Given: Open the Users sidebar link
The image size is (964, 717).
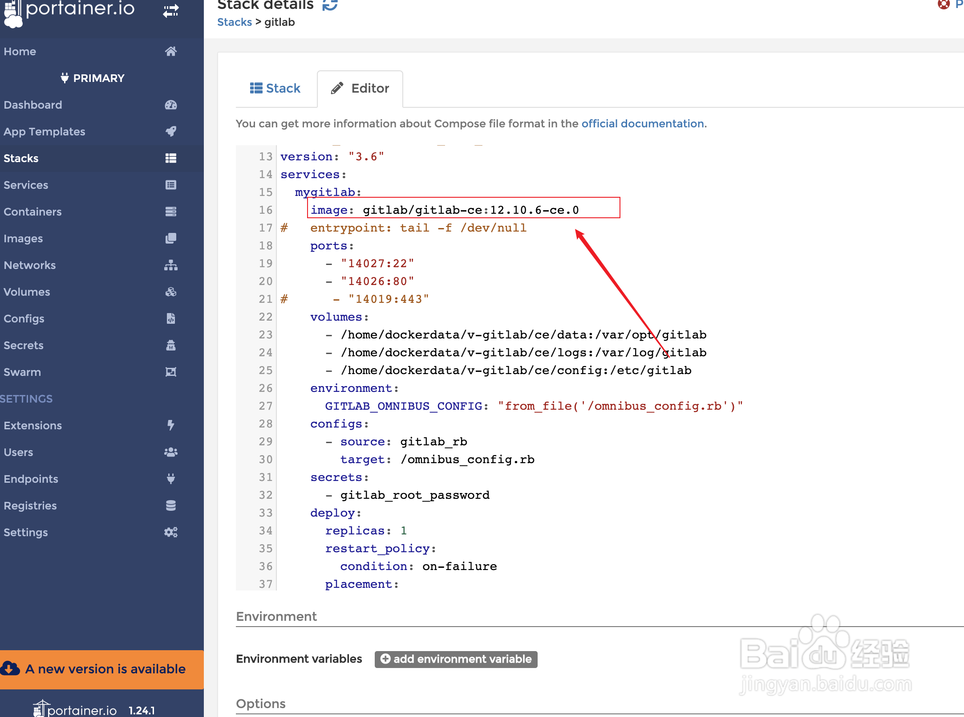Looking at the screenshot, I should tap(18, 452).
